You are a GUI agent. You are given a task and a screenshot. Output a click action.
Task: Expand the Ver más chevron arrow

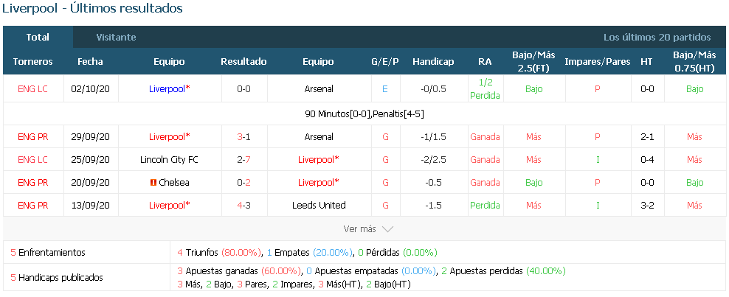[388, 229]
